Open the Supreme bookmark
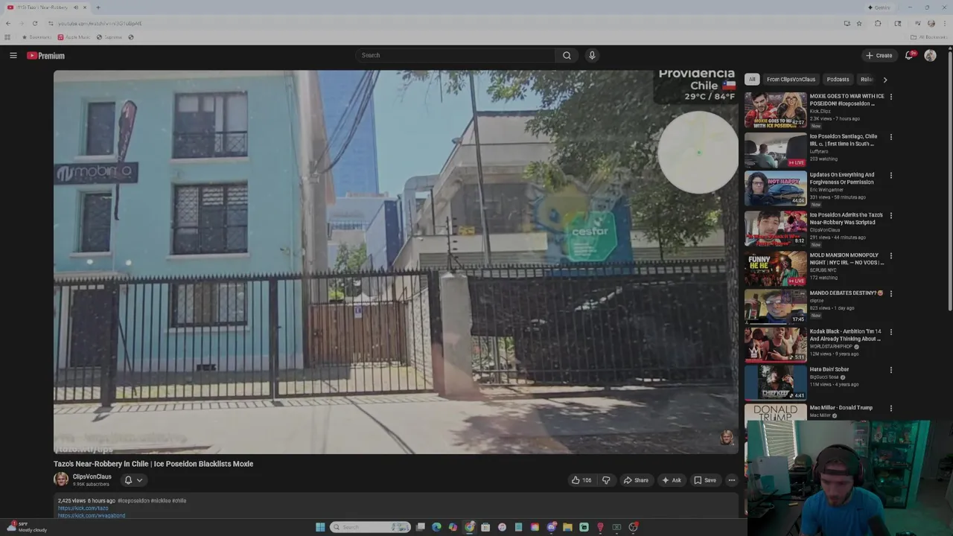This screenshot has width=953, height=536. (109, 37)
